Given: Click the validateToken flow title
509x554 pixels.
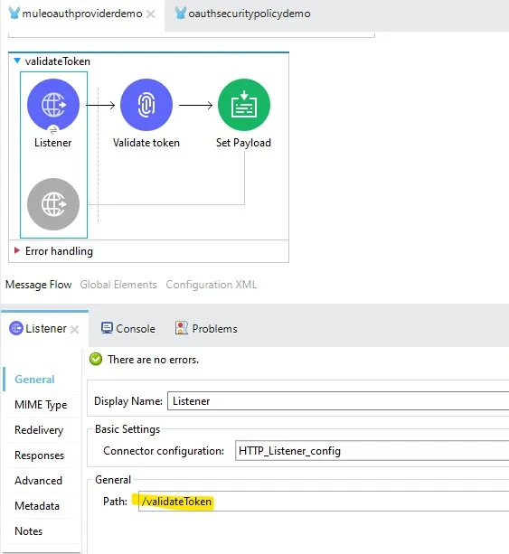Looking at the screenshot, I should (x=58, y=61).
